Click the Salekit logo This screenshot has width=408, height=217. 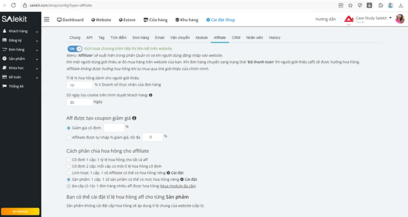(15, 19)
